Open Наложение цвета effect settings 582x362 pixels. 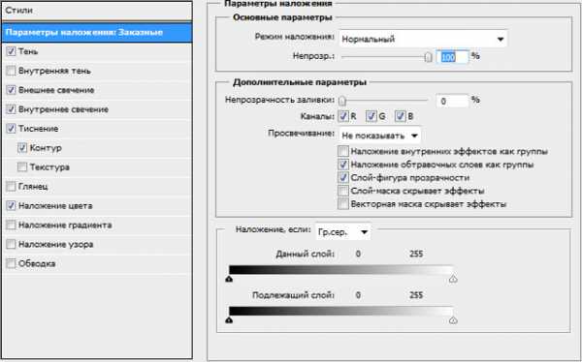[55, 205]
